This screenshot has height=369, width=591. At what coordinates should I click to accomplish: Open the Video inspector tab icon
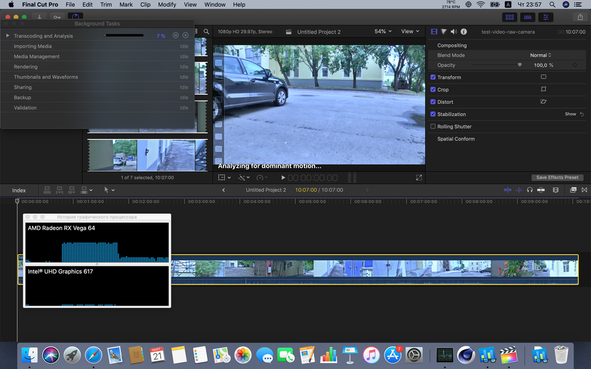coord(434,31)
